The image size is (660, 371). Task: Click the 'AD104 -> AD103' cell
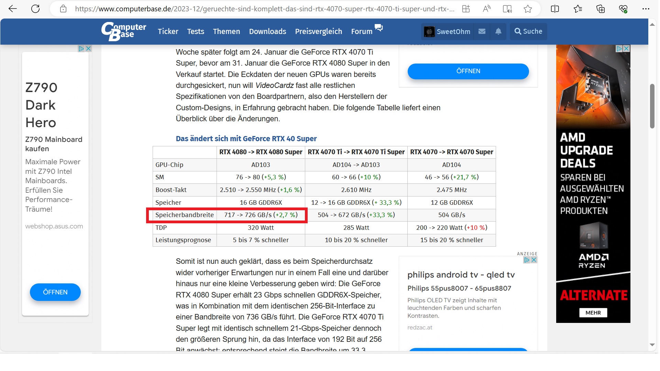[x=356, y=165]
